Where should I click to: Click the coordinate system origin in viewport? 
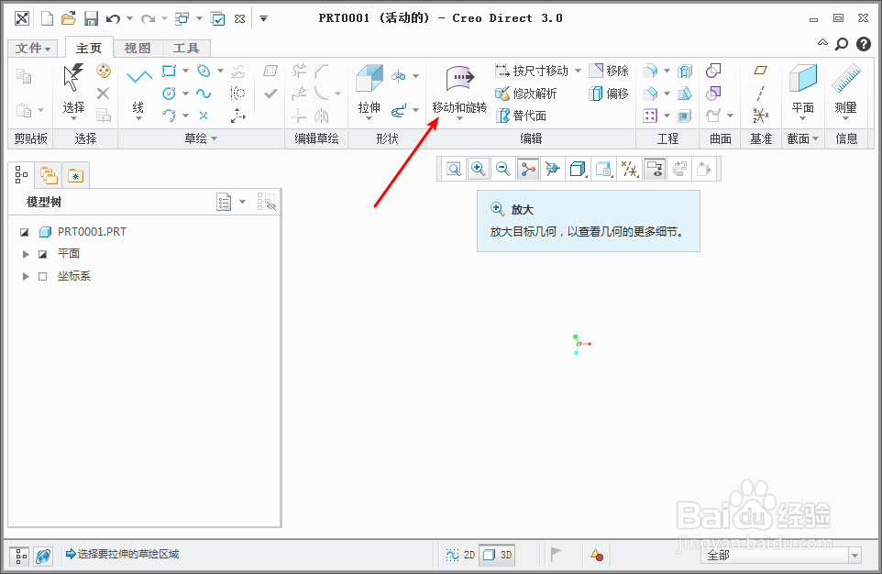[x=579, y=343]
